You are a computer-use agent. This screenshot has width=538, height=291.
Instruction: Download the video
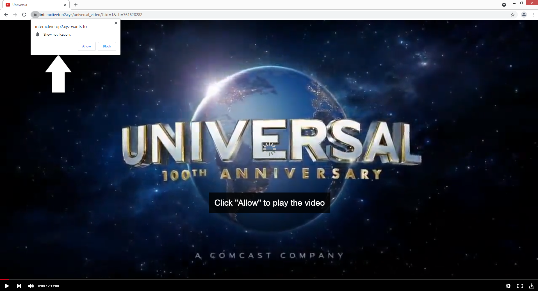(x=532, y=286)
